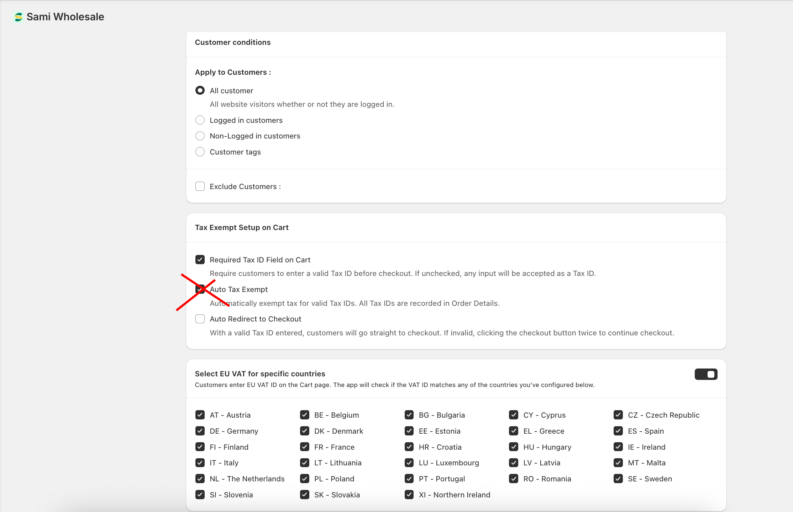Screen dimensions: 793x512
Task: Click the Sami Wholesale app title
Action: [65, 17]
